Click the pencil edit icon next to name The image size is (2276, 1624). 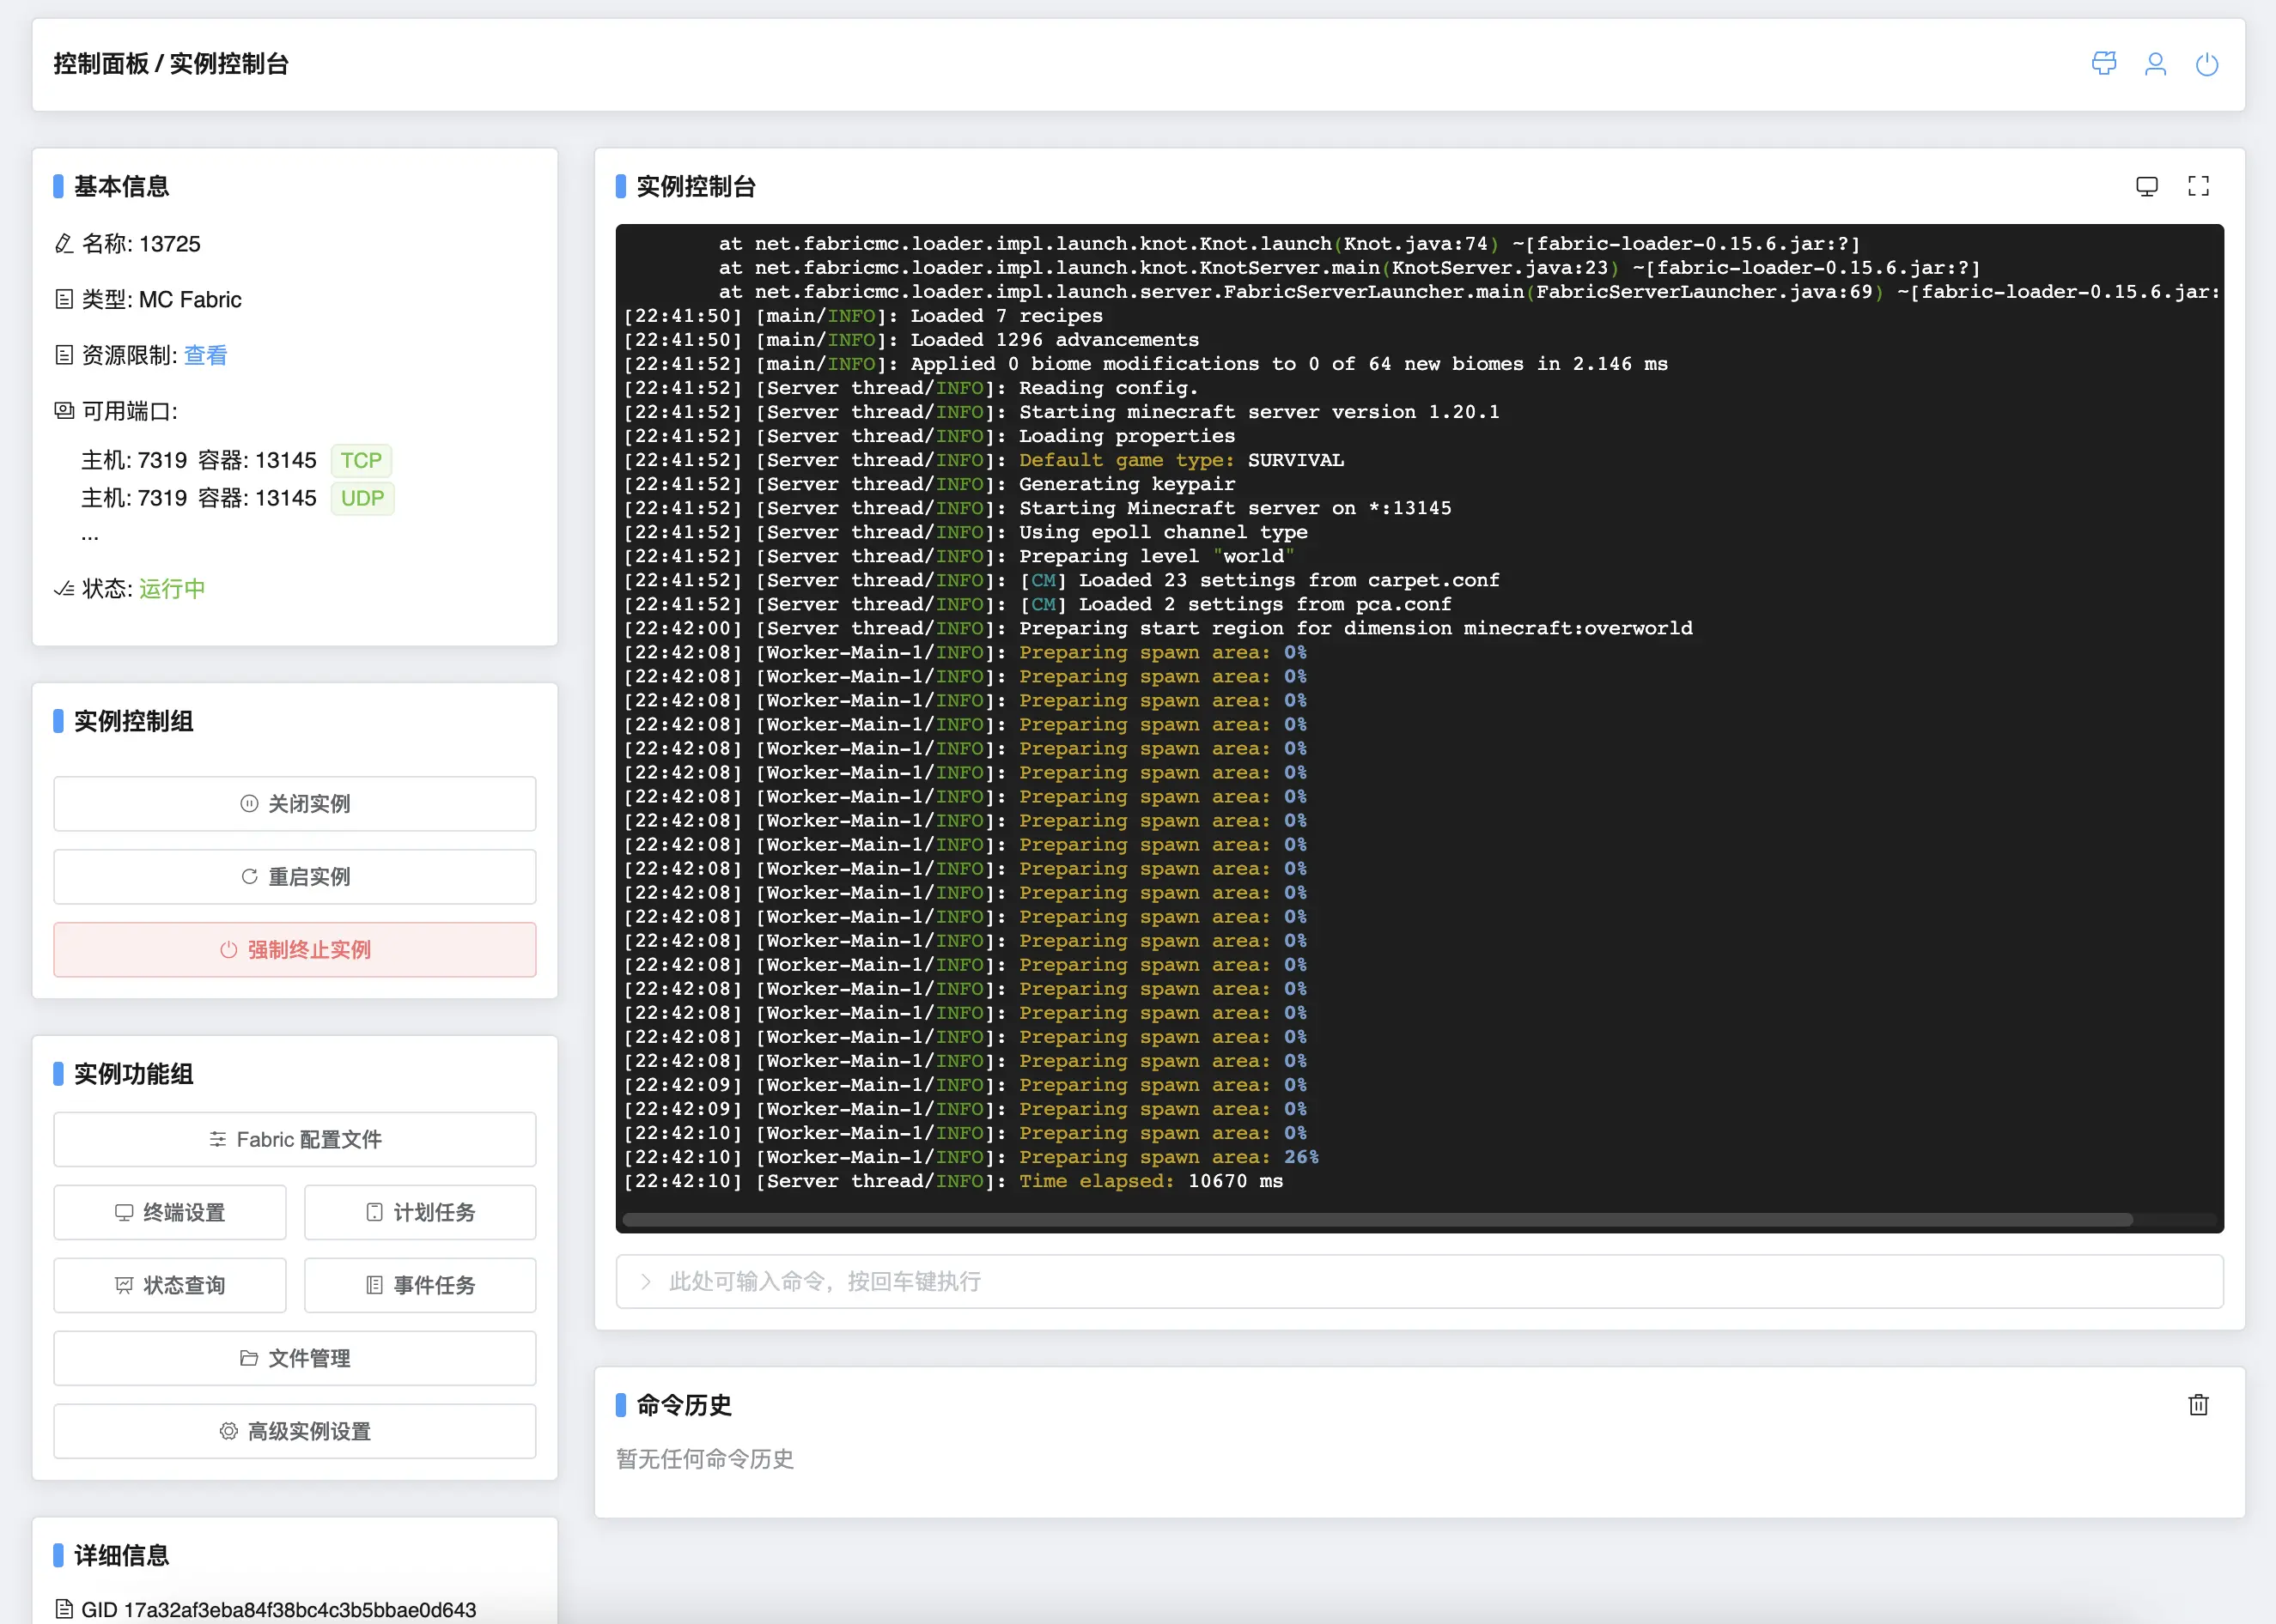pos(64,244)
